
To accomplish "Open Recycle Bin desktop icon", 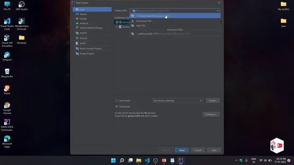I will tap(7, 73).
